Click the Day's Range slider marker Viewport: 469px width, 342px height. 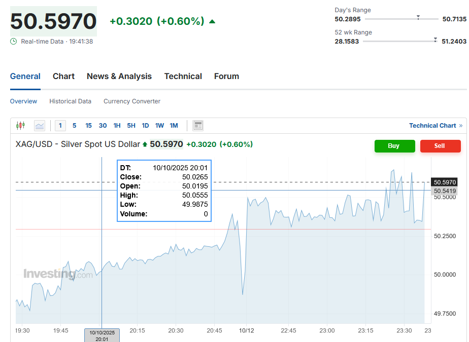418,18
